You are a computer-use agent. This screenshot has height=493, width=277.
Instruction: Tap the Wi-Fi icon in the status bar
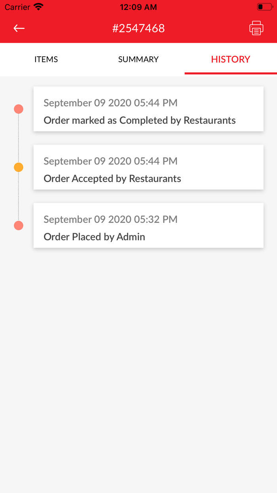(38, 6)
